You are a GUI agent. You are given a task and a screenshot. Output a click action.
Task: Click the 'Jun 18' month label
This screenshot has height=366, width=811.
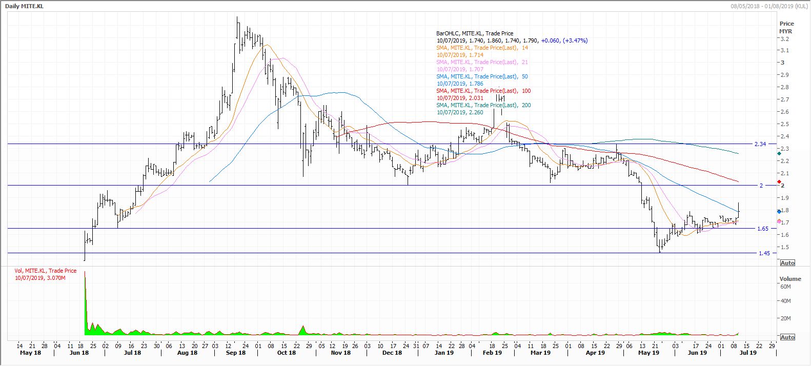point(79,353)
